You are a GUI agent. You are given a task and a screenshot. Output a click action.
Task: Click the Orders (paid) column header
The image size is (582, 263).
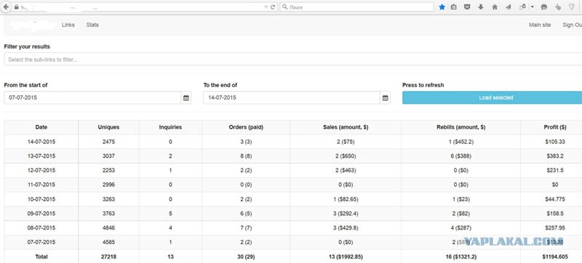[x=246, y=127]
